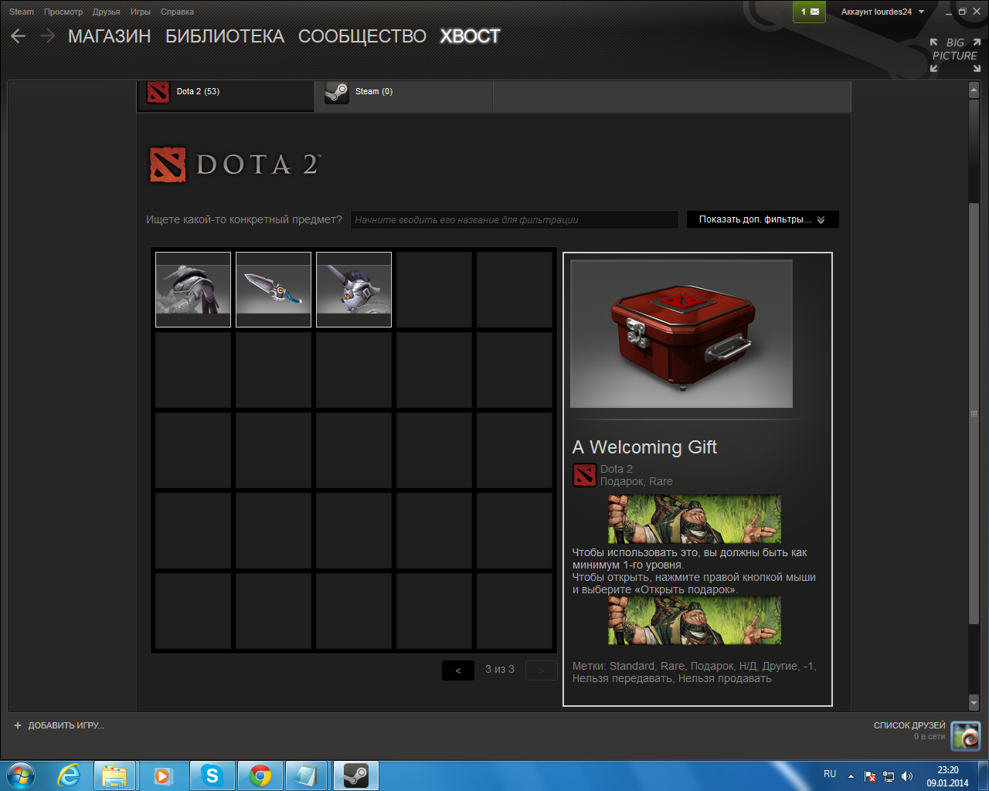Image resolution: width=989 pixels, height=791 pixels.
Task: Select the horned mask item in inventory
Action: [354, 290]
